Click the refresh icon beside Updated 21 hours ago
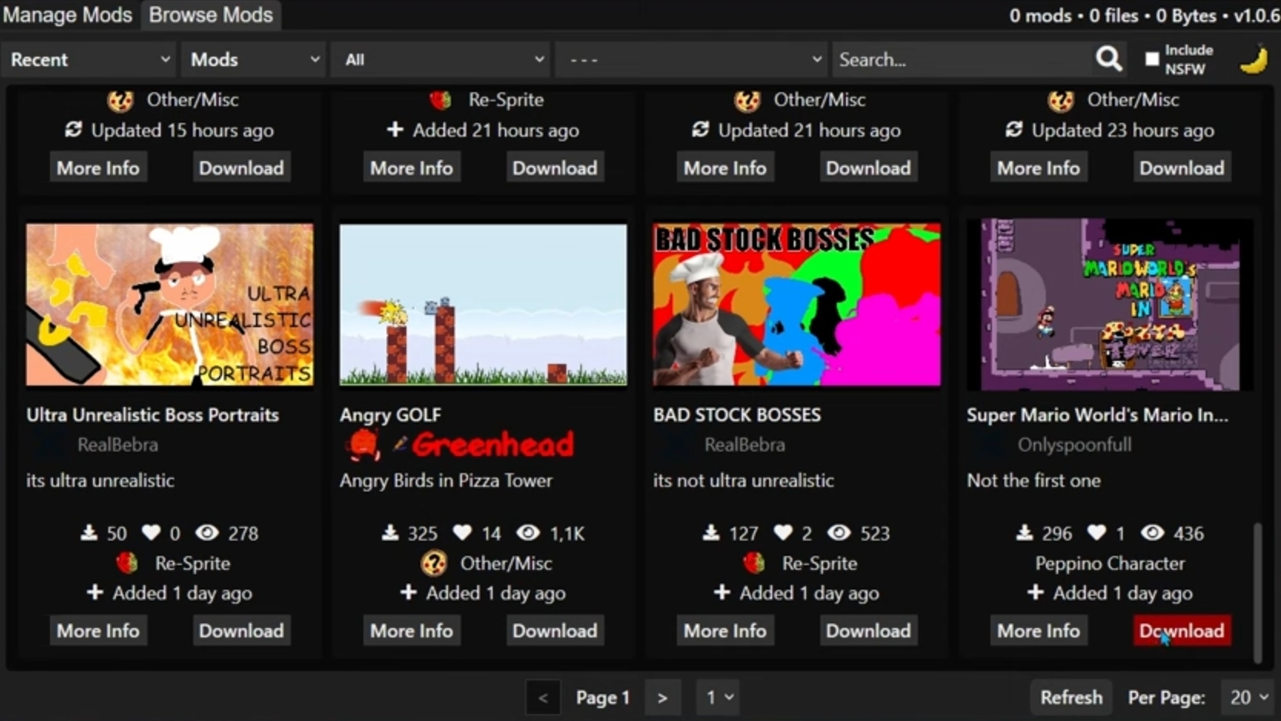Image resolution: width=1281 pixels, height=721 pixels. pos(701,130)
